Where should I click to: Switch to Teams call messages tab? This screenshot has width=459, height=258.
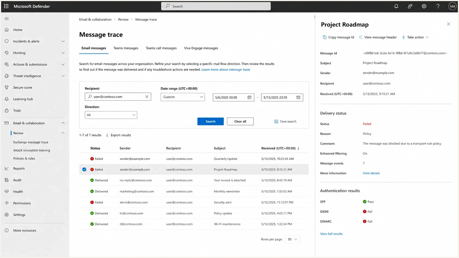161,48
